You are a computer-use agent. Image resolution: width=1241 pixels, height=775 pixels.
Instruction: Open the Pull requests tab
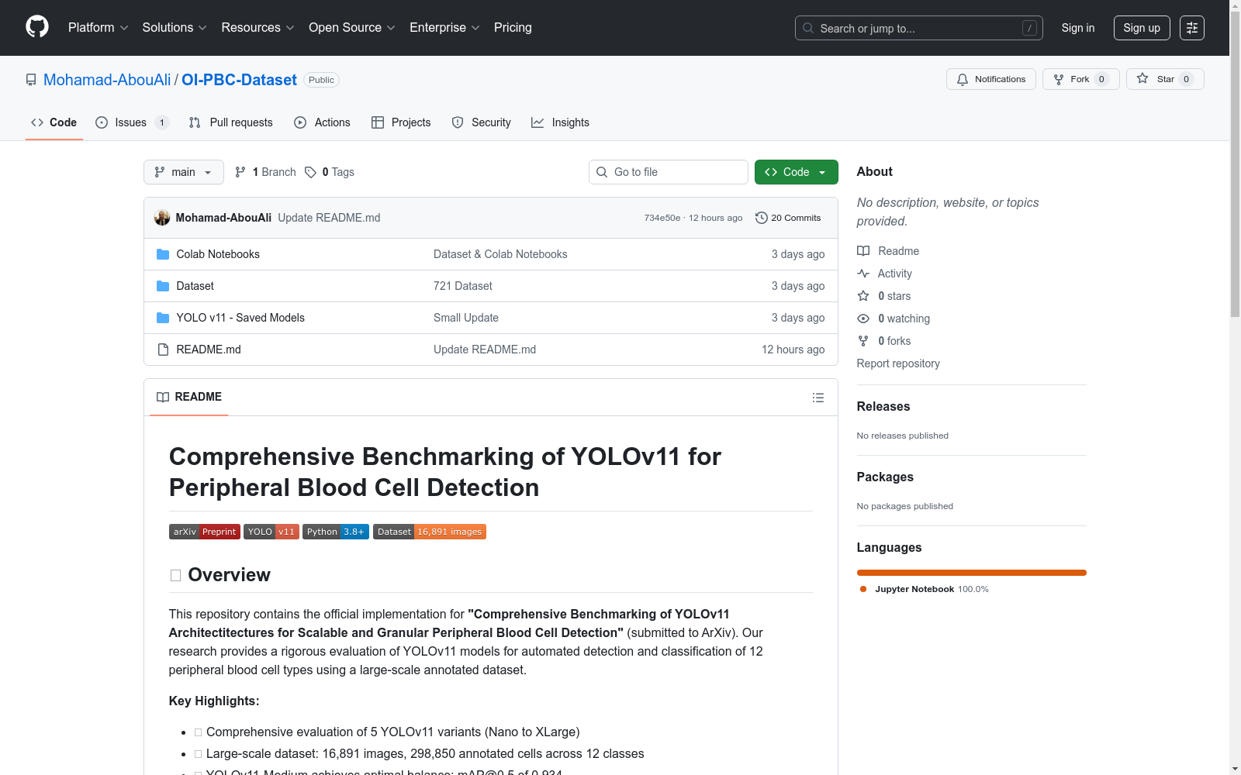tap(231, 122)
